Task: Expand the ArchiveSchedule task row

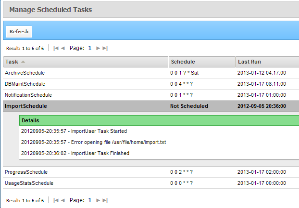Action: [151, 73]
